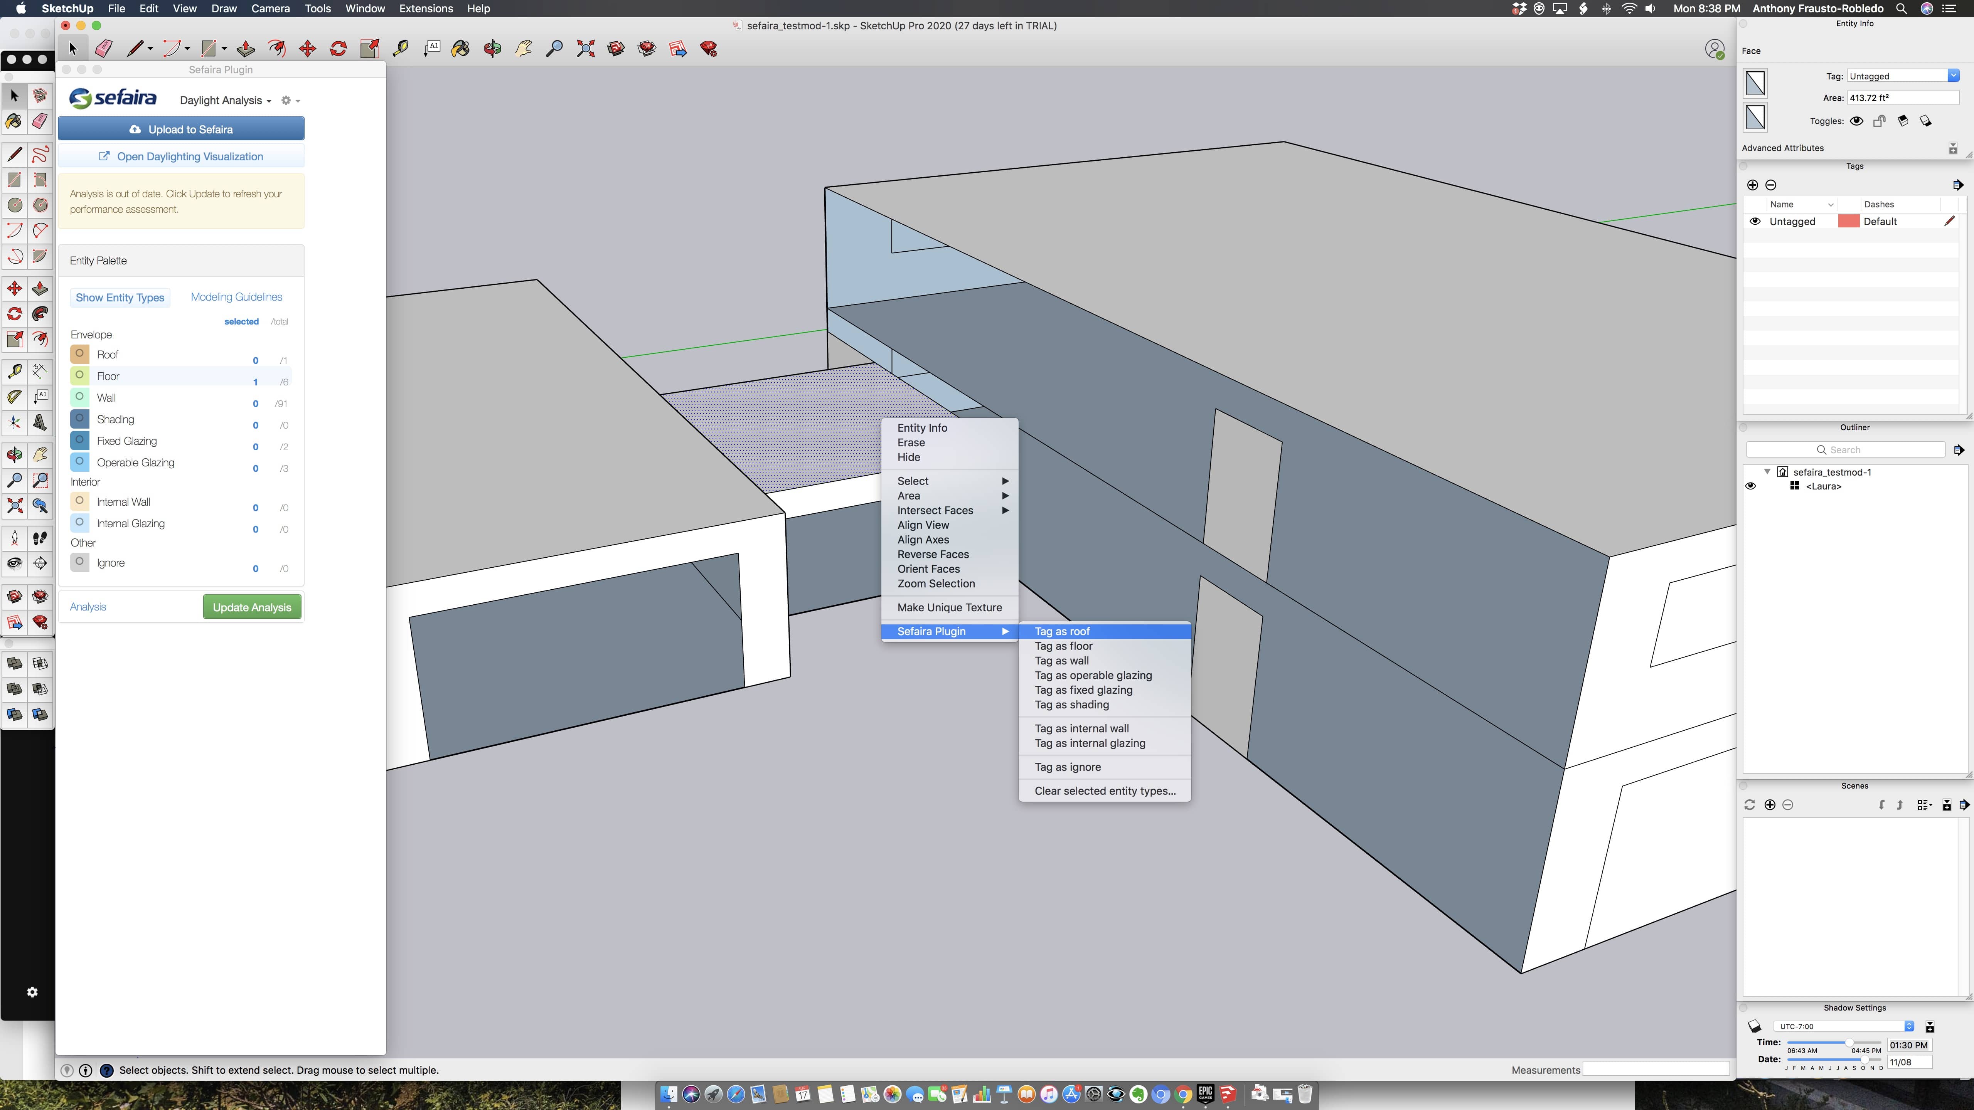Select the Push/Pull tool
The height and width of the screenshot is (1110, 1974).
point(246,49)
